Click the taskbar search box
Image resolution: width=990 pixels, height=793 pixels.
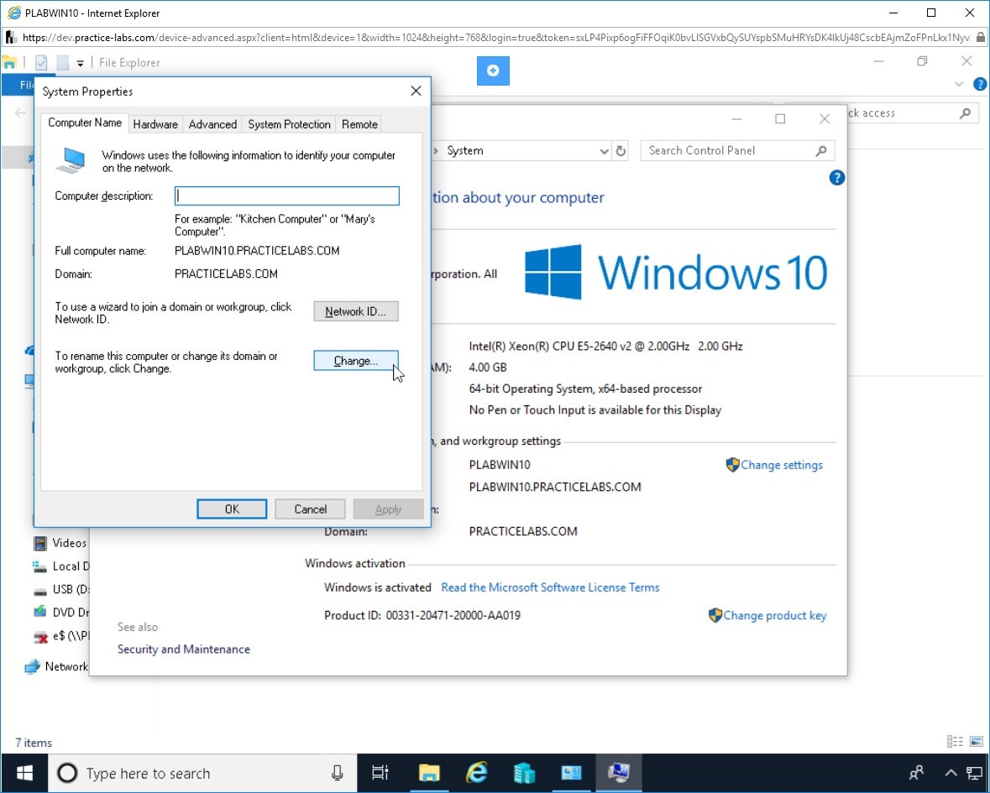(202, 773)
